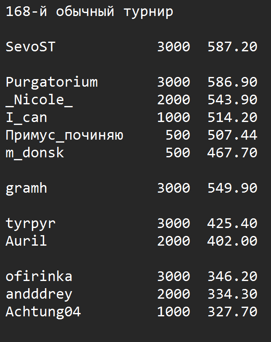Select player Примус_починяю
Image resolution: width=271 pixels, height=342 pixels.
click(x=64, y=136)
